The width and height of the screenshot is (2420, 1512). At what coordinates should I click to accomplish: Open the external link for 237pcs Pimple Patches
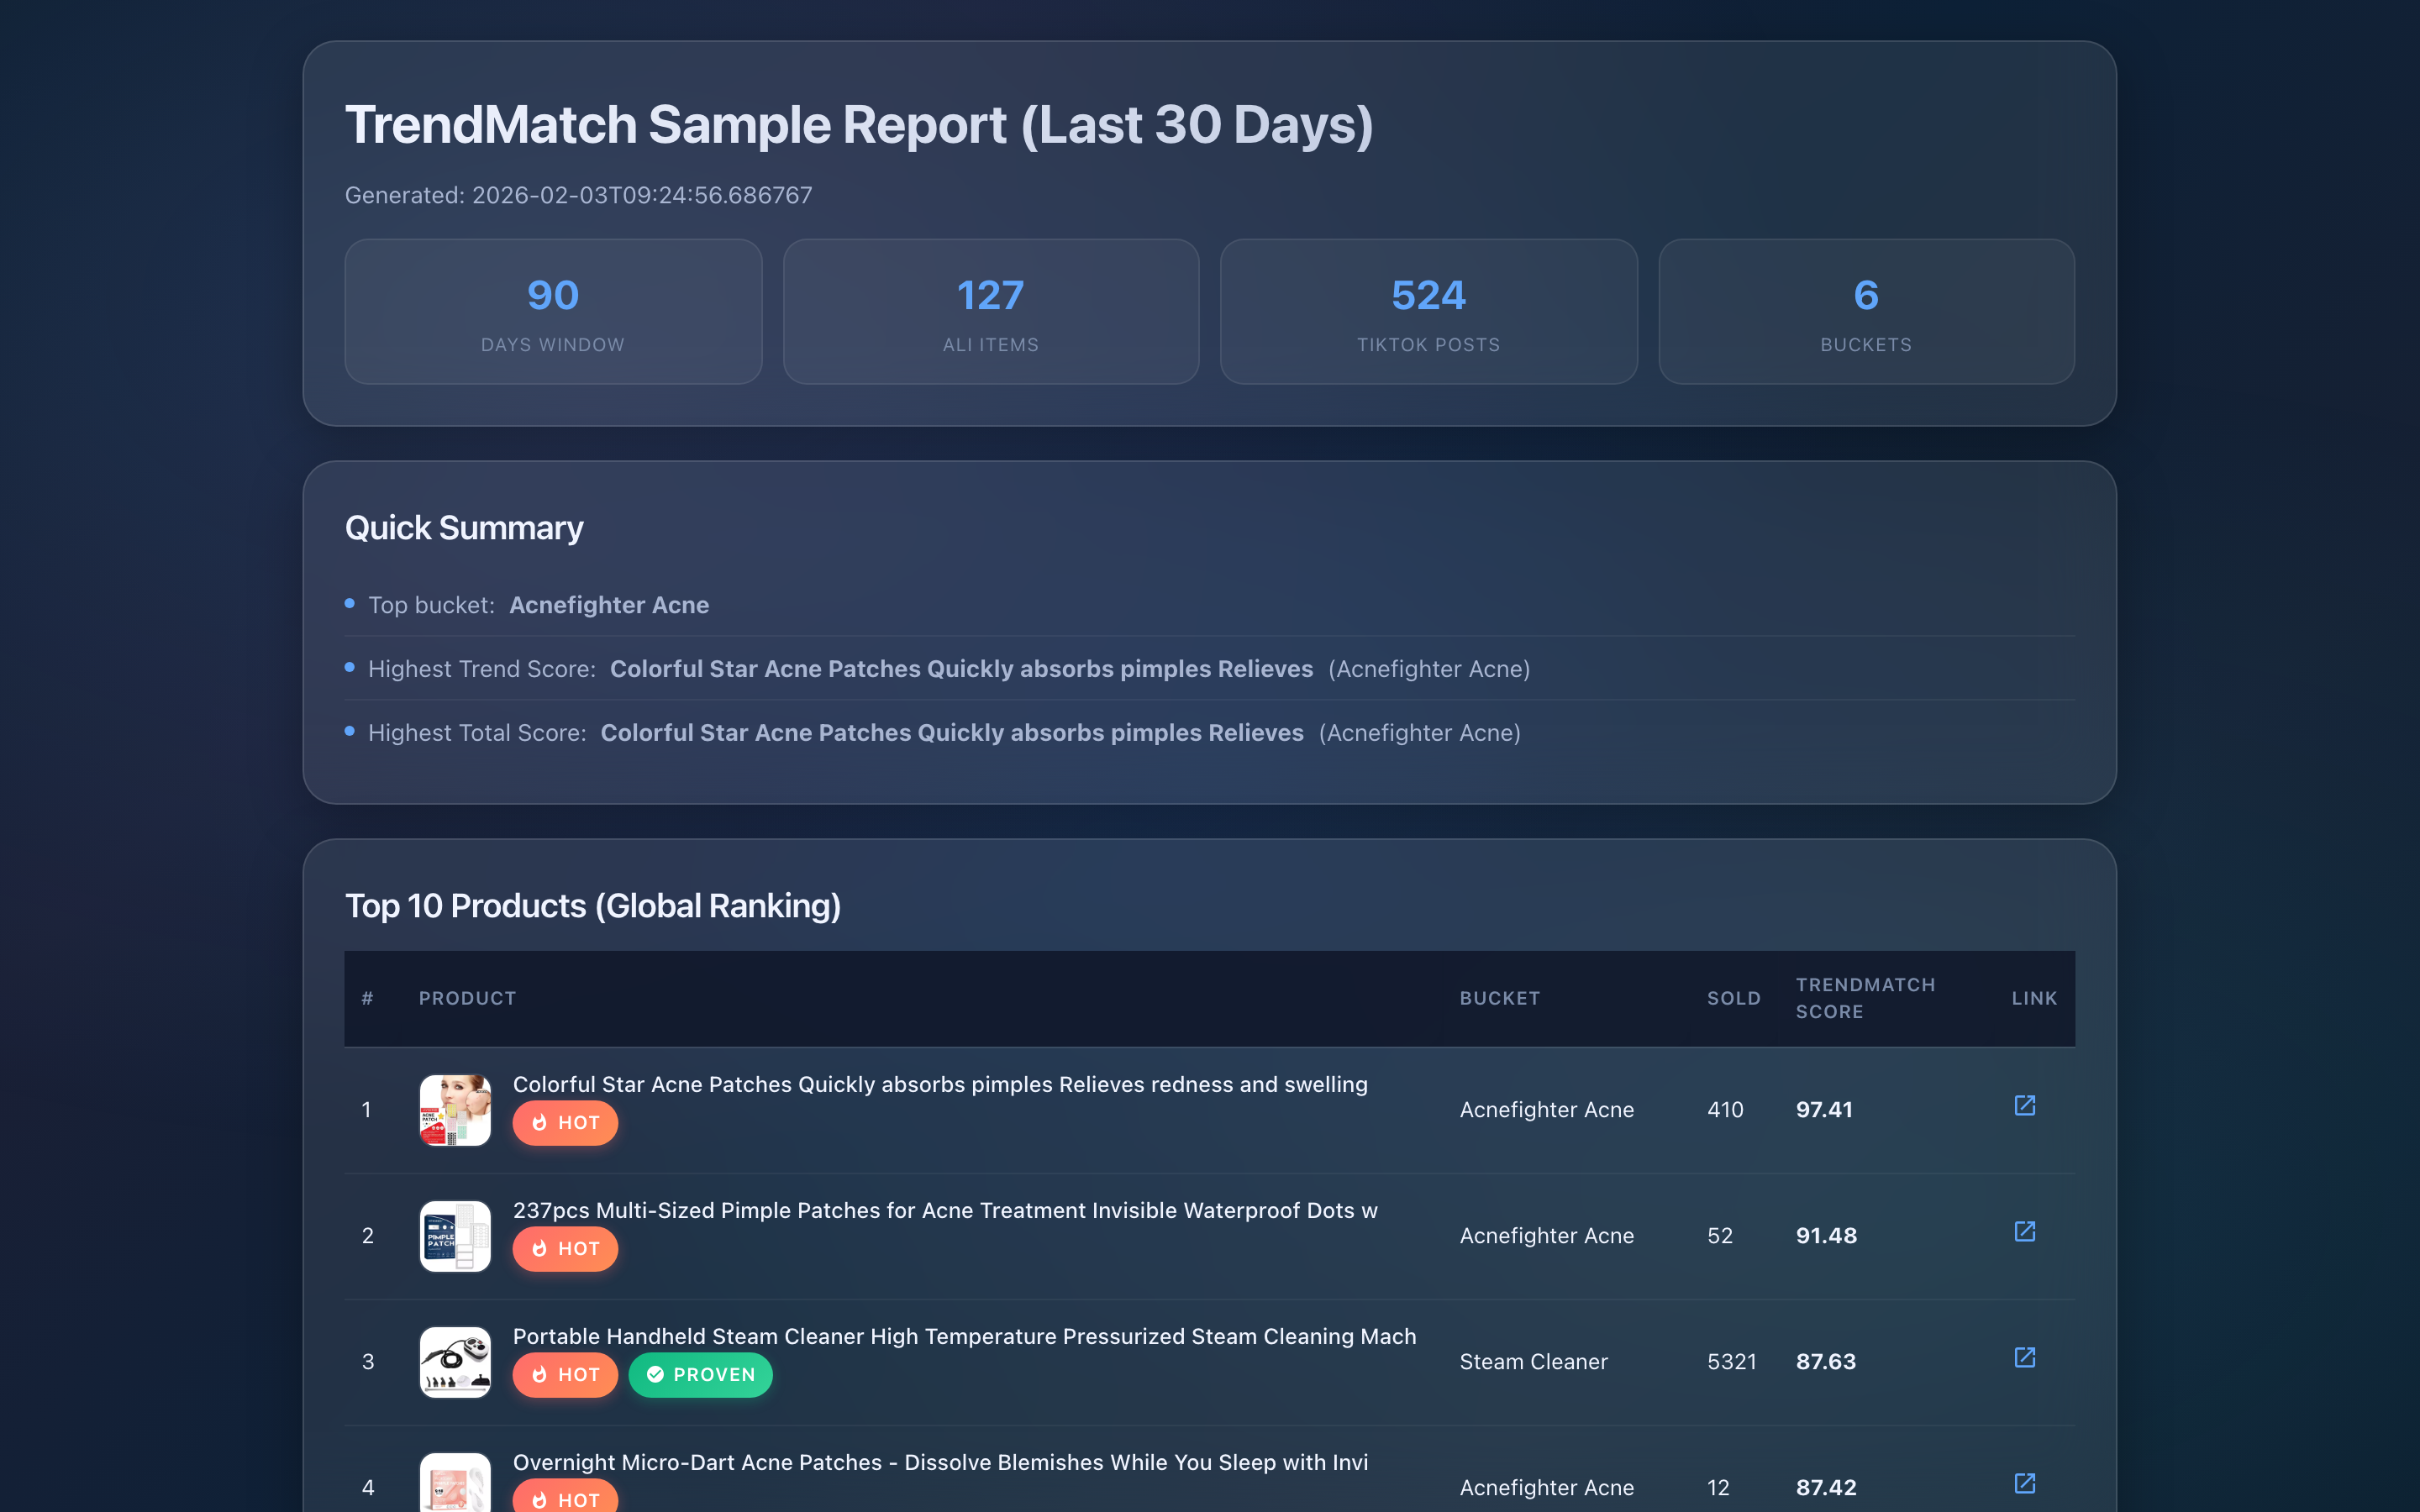[x=2026, y=1232]
